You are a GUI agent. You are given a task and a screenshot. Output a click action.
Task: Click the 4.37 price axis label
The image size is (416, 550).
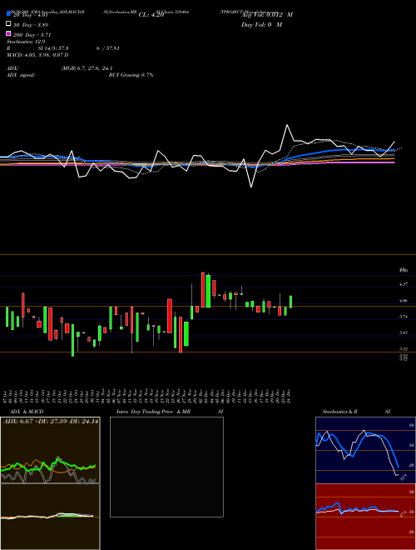403,284
